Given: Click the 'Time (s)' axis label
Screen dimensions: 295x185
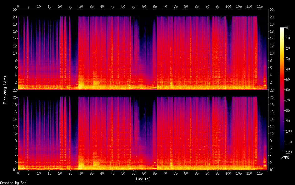Looking at the screenshot, I should pos(143,179).
